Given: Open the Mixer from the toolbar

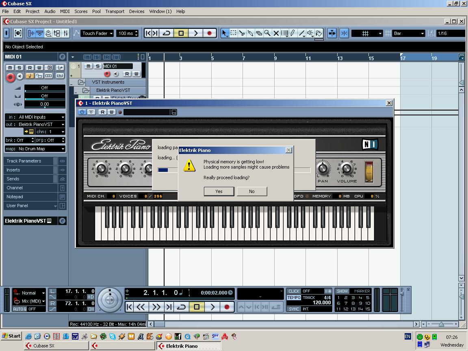Looking at the screenshot, I should (66, 33).
